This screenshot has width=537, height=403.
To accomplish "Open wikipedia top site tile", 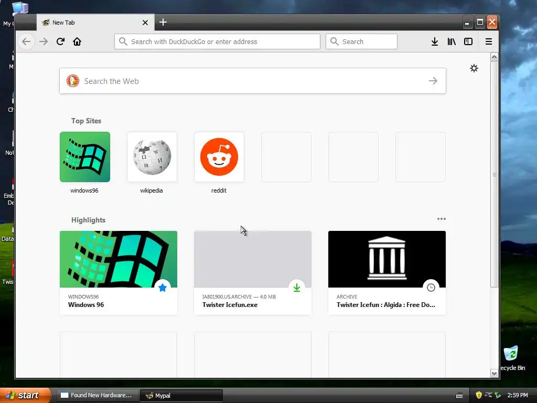I will click(x=152, y=157).
